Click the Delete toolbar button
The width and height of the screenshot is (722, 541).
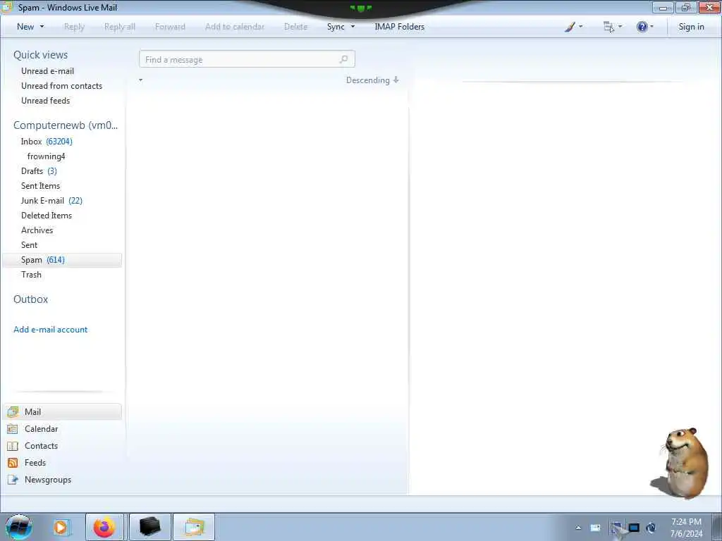click(x=295, y=27)
